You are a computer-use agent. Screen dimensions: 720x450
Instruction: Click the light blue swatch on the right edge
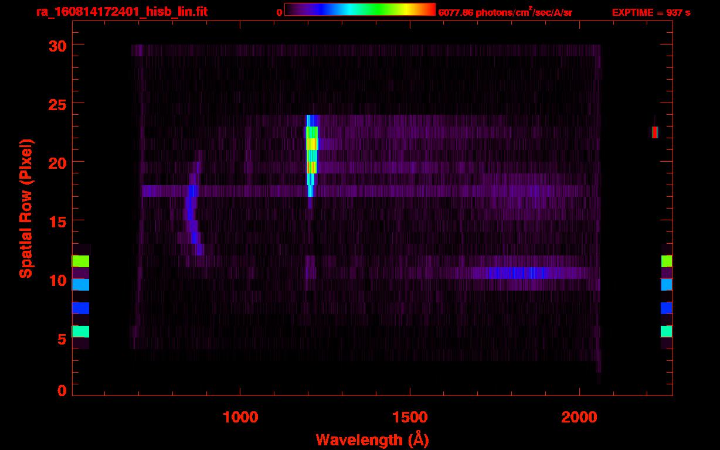point(667,285)
